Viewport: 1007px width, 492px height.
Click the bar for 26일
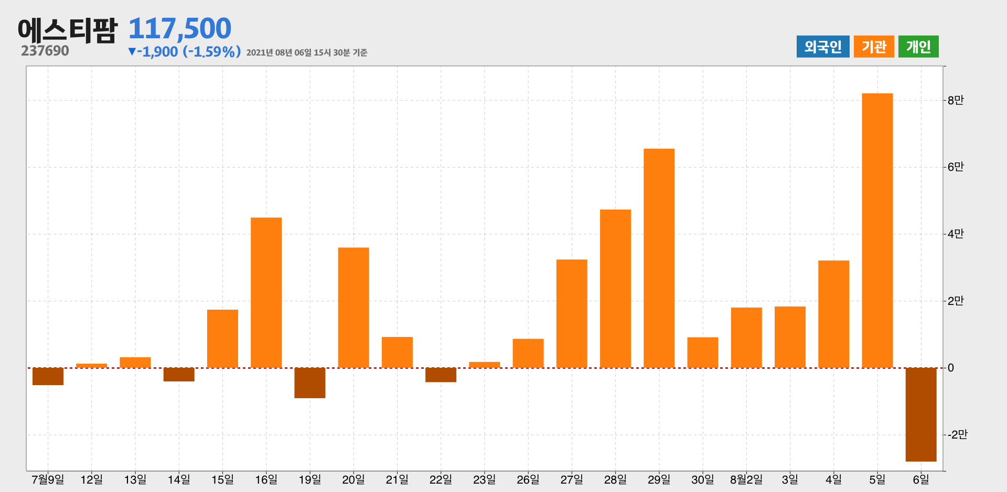point(528,353)
